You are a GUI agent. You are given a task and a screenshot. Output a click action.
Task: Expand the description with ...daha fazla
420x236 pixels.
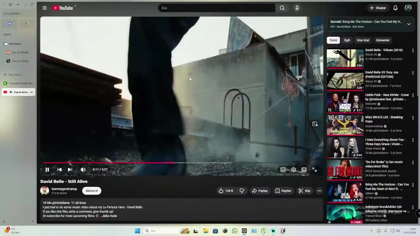109,216
